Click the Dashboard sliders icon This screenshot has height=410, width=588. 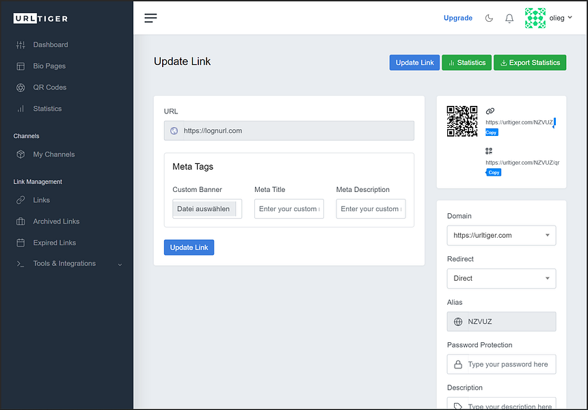pyautogui.click(x=21, y=45)
